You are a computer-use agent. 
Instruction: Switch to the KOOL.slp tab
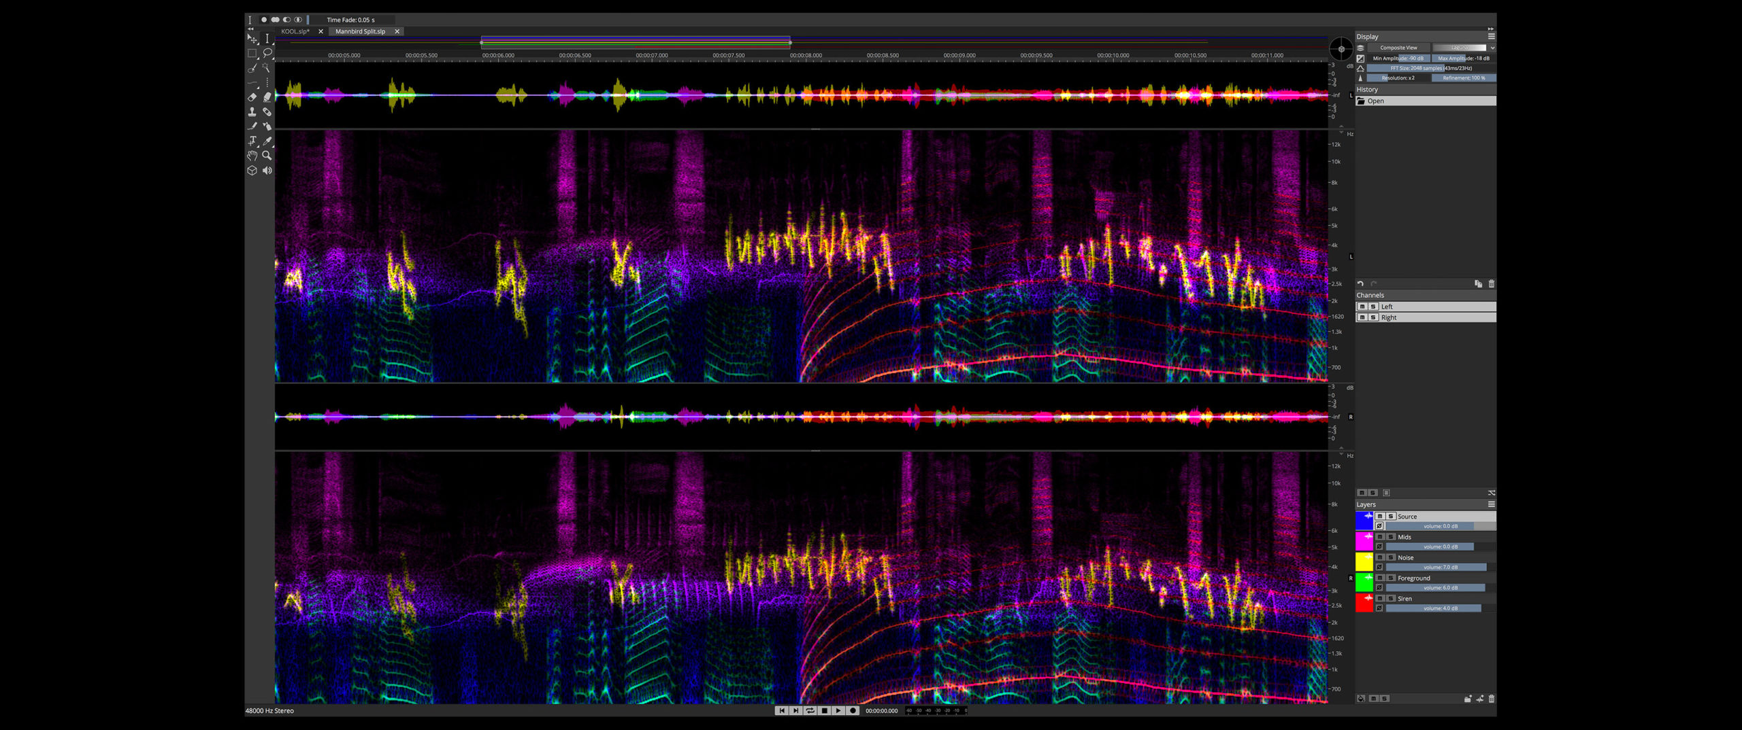pyautogui.click(x=295, y=31)
